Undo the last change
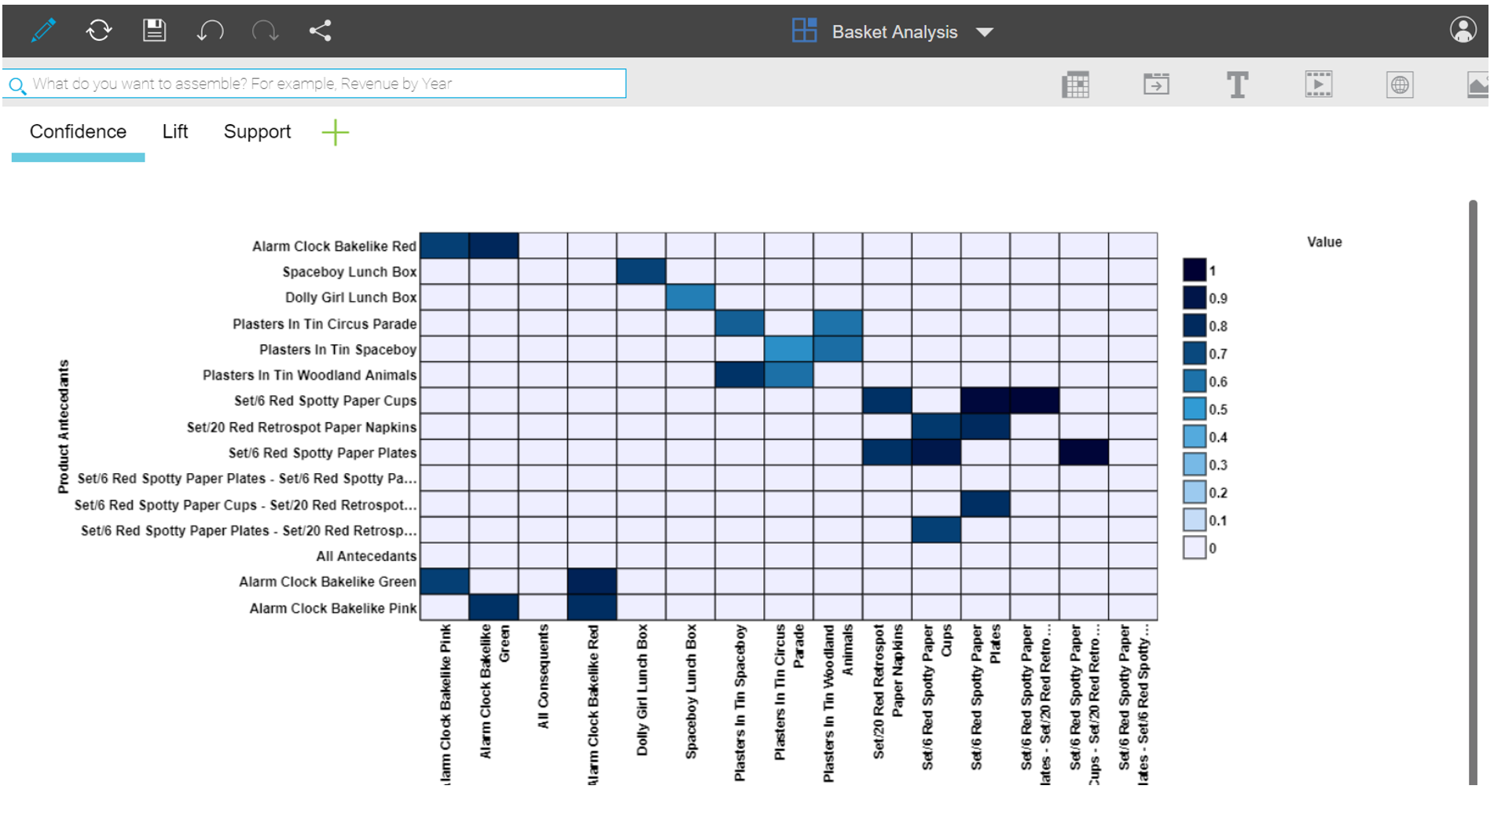 click(x=210, y=31)
